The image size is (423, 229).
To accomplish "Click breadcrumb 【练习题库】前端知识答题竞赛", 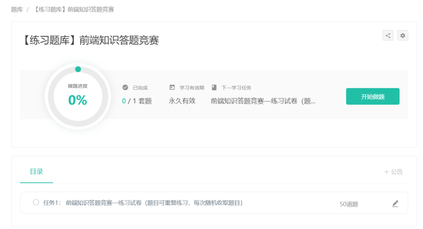I will click(73, 9).
